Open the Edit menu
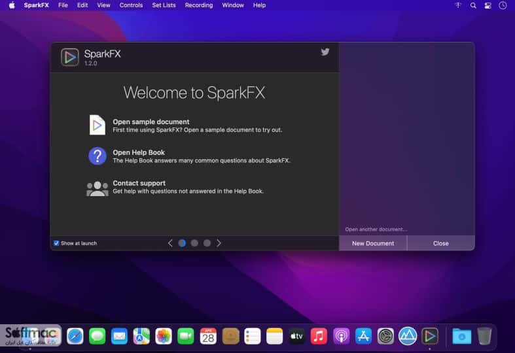Image resolution: width=515 pixels, height=353 pixels. (x=82, y=5)
